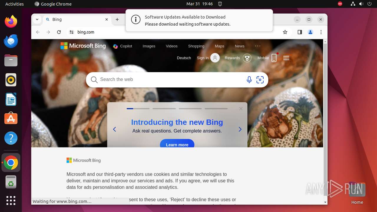Open the clock and calendar Mar 31 19:46
Viewport: 377px width, 212px height.
(x=199, y=4)
